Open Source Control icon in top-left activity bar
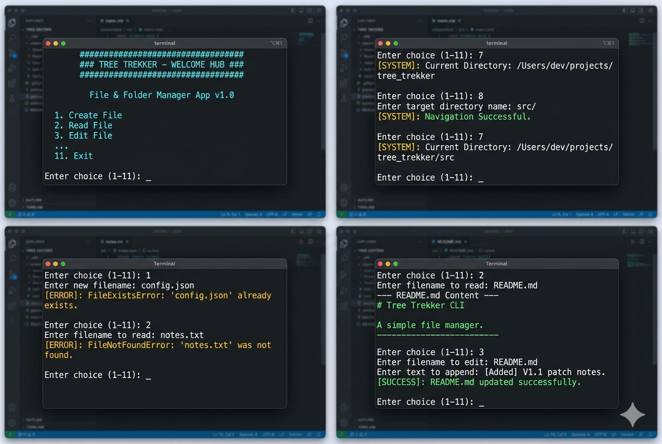Image resolution: width=662 pixels, height=444 pixels. point(12,53)
